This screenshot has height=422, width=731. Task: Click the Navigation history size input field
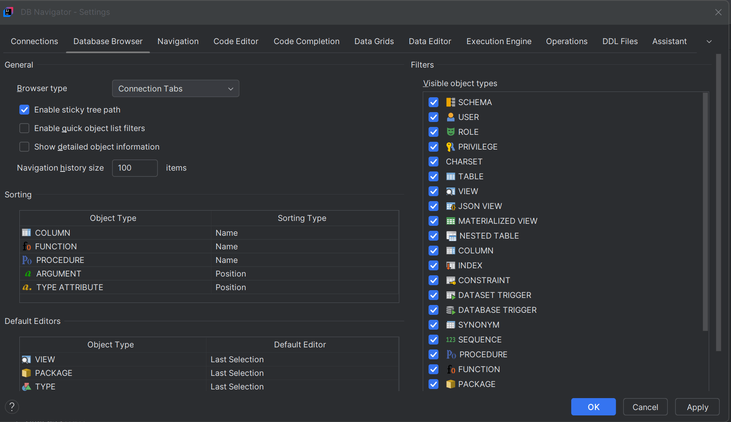coord(135,168)
